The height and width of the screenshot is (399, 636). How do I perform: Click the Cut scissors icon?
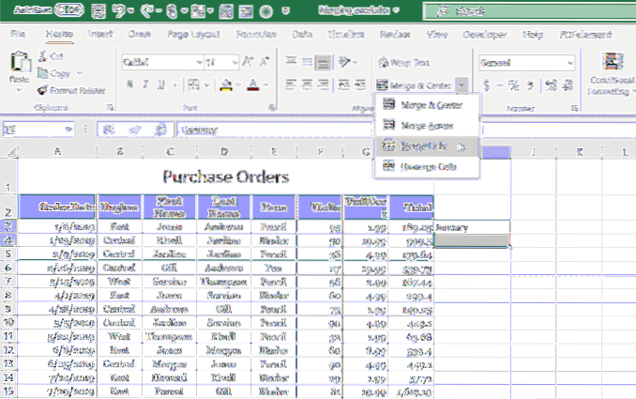[x=42, y=56]
